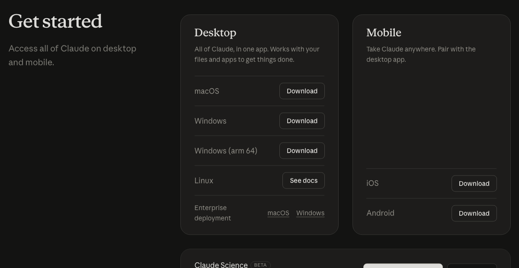Click the "All of Claude, in one app" description
The width and height of the screenshot is (519, 268).
(257, 54)
